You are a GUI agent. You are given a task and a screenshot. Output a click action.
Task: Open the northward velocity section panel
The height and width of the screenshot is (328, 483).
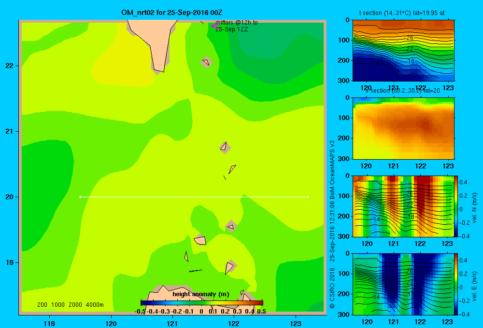point(403,206)
